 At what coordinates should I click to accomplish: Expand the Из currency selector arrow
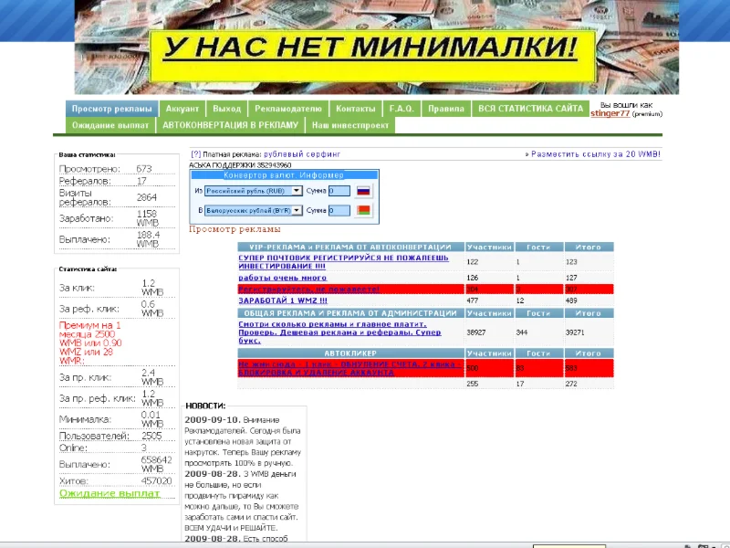(297, 191)
